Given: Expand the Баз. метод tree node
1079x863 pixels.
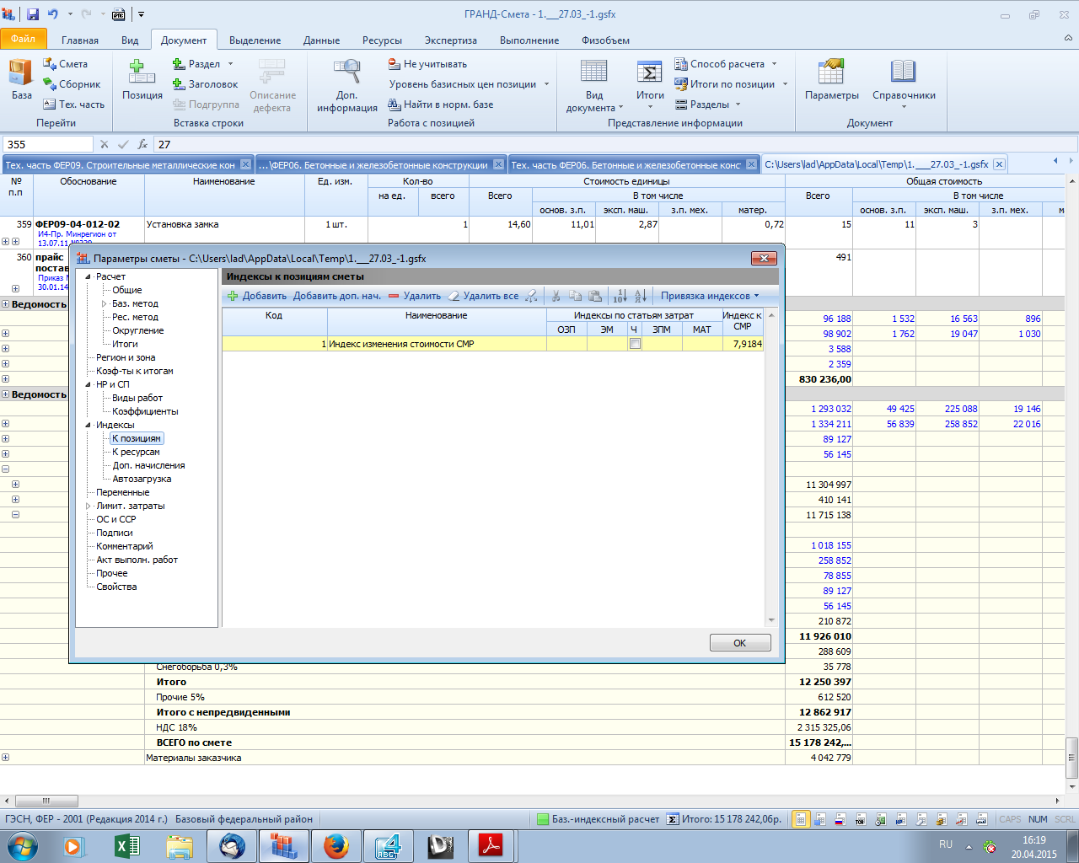Looking at the screenshot, I should click(105, 303).
